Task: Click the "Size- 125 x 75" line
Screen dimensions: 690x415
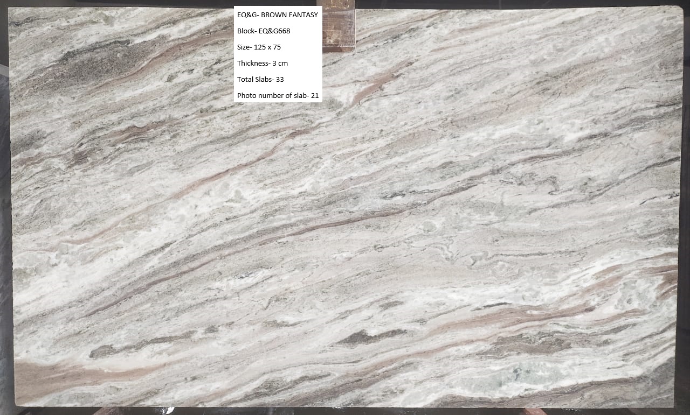Action: click(x=259, y=47)
